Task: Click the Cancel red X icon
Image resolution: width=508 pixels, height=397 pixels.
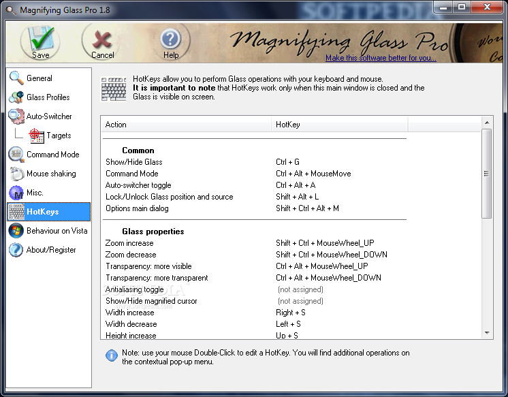Action: [102, 39]
